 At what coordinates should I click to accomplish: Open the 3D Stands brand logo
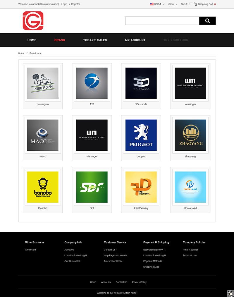tap(141, 83)
